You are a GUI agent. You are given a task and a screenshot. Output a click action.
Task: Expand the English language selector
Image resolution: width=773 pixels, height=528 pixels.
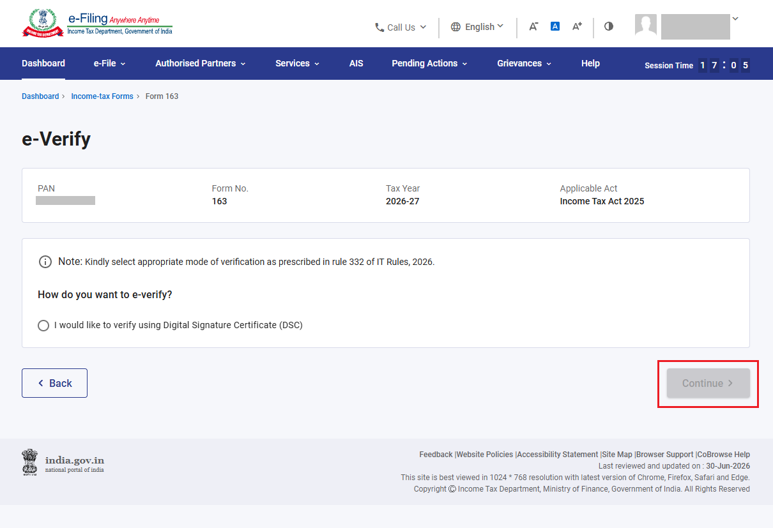(477, 27)
